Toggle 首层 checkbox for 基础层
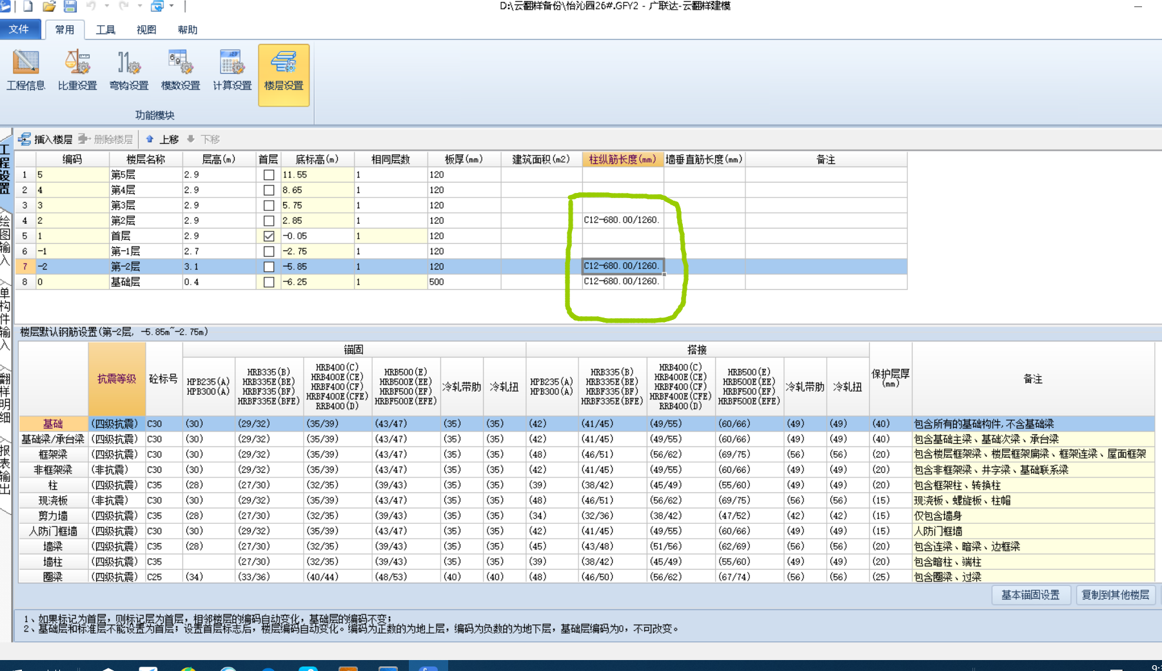The image size is (1162, 671). click(269, 282)
